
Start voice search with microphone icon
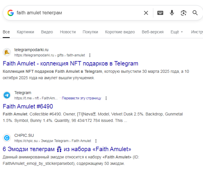tap(172, 13)
